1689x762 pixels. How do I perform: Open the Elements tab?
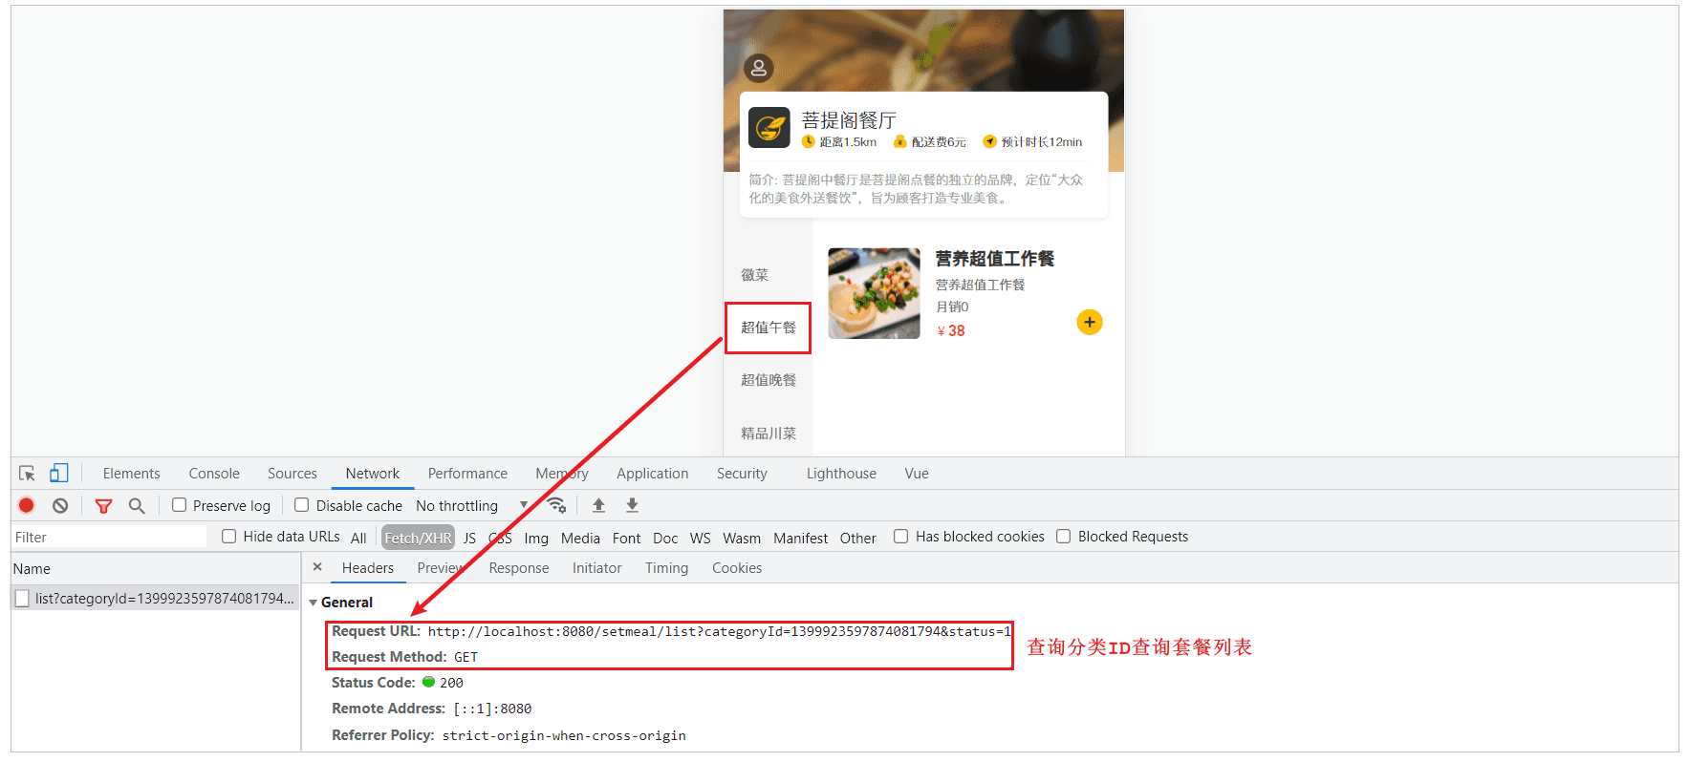(x=131, y=474)
